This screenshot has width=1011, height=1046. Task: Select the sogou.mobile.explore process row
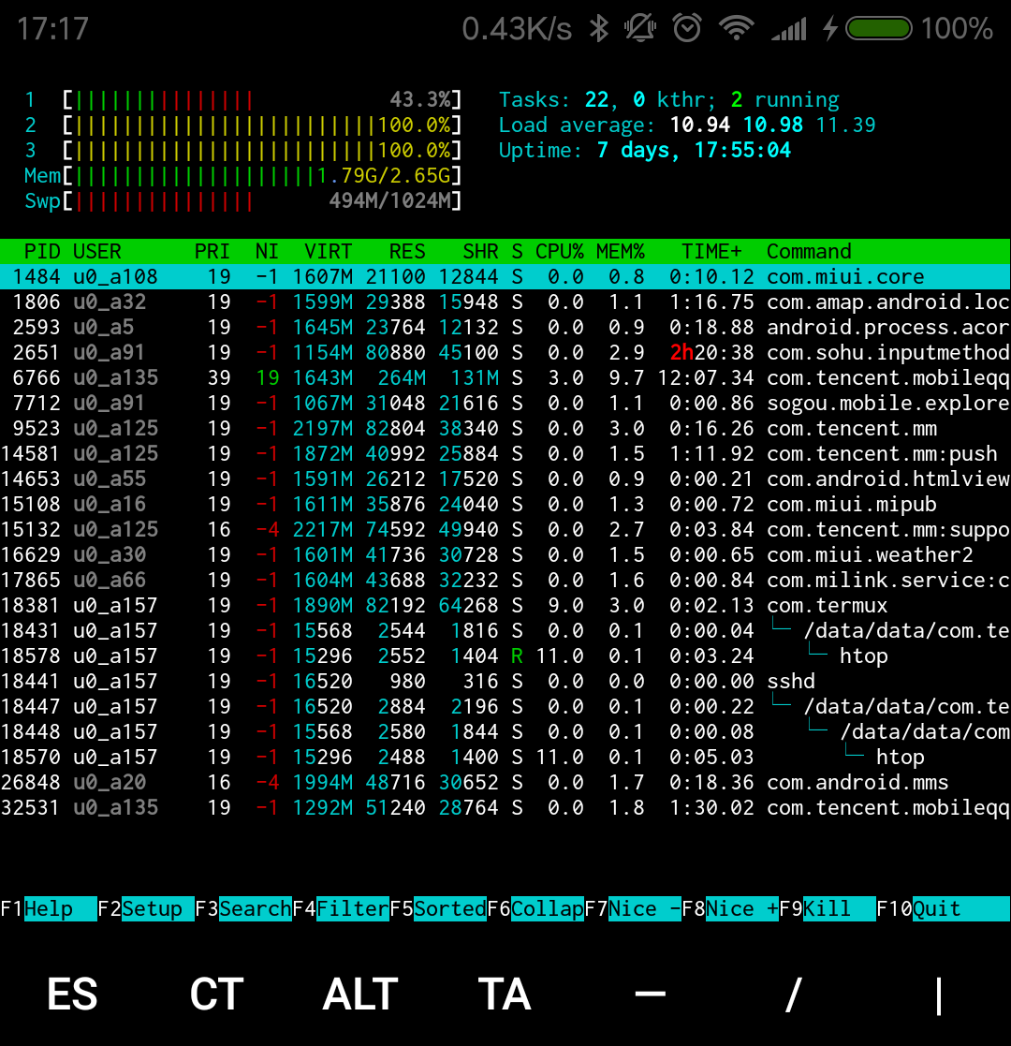tap(505, 404)
